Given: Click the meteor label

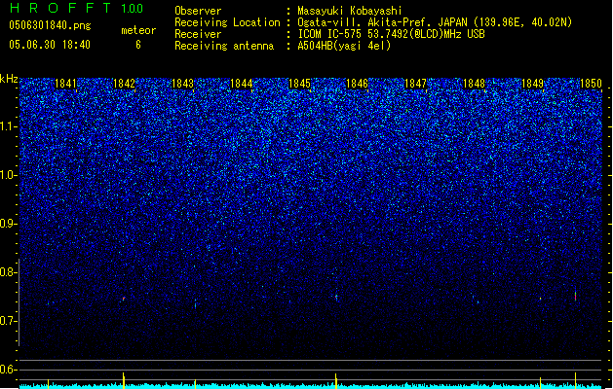Looking at the screenshot, I should pos(138,30).
